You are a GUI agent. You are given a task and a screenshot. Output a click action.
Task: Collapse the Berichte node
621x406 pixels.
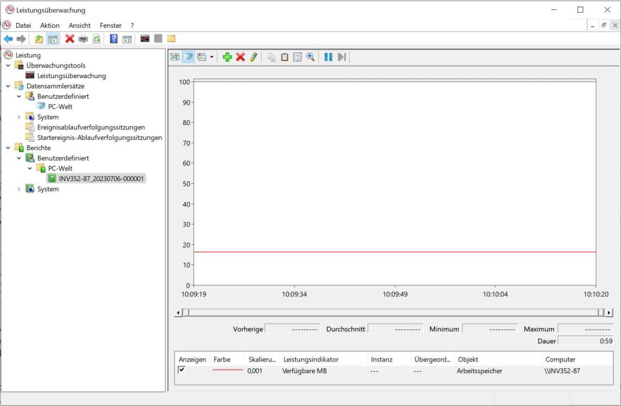tap(8, 148)
